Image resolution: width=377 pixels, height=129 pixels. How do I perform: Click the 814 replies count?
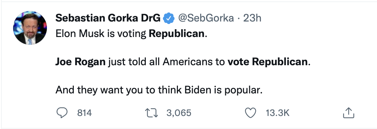(x=84, y=113)
